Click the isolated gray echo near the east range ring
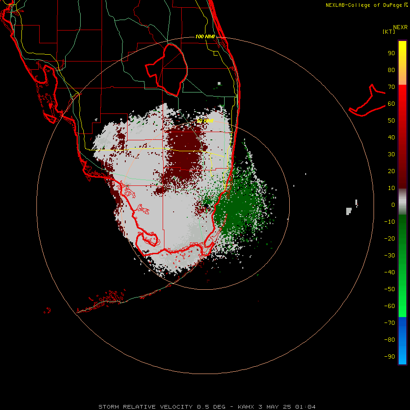This screenshot has height=410, width=410. (349, 211)
